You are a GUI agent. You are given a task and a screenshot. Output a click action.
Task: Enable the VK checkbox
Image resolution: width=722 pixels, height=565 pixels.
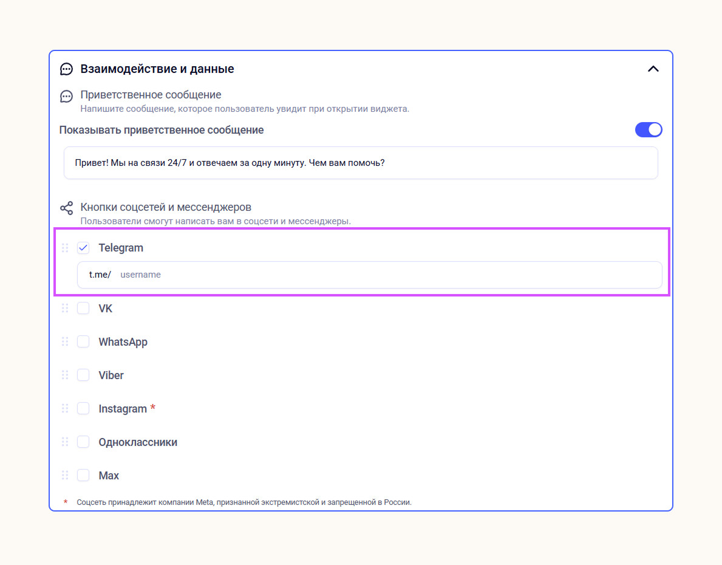[x=83, y=309]
